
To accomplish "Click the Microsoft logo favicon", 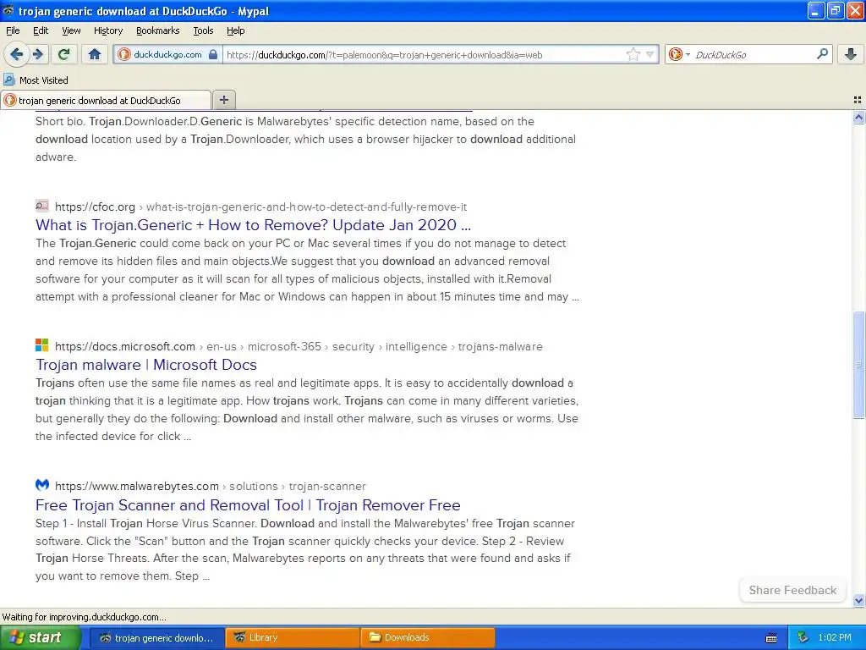I will pos(42,345).
